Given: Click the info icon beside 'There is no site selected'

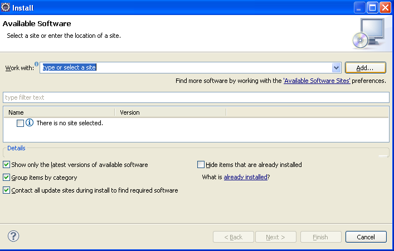Looking at the screenshot, I should [30, 123].
